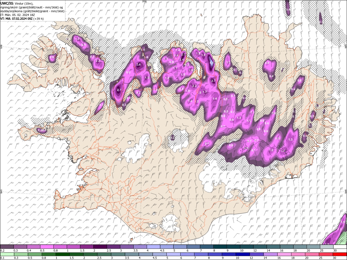Click the 0.2 number under the snow legend
Viewport: 347px width, 260px height.
[x=2, y=251]
